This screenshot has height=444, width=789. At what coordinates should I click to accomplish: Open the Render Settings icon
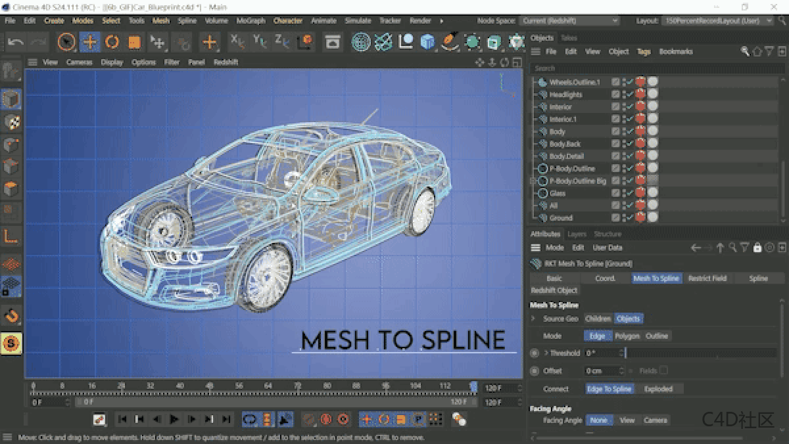(x=333, y=41)
